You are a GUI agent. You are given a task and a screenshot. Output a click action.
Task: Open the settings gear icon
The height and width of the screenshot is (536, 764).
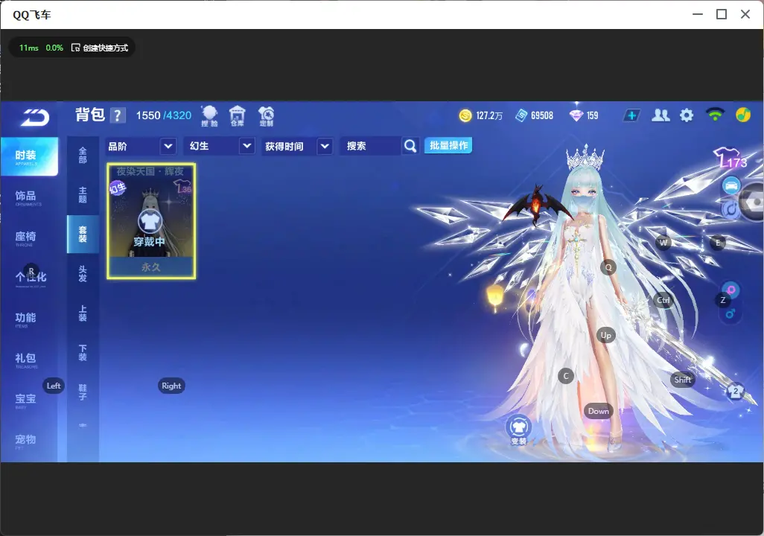coord(687,115)
